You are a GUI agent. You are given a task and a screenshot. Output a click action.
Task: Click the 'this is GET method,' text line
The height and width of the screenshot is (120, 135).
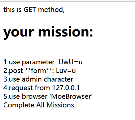[34, 10]
